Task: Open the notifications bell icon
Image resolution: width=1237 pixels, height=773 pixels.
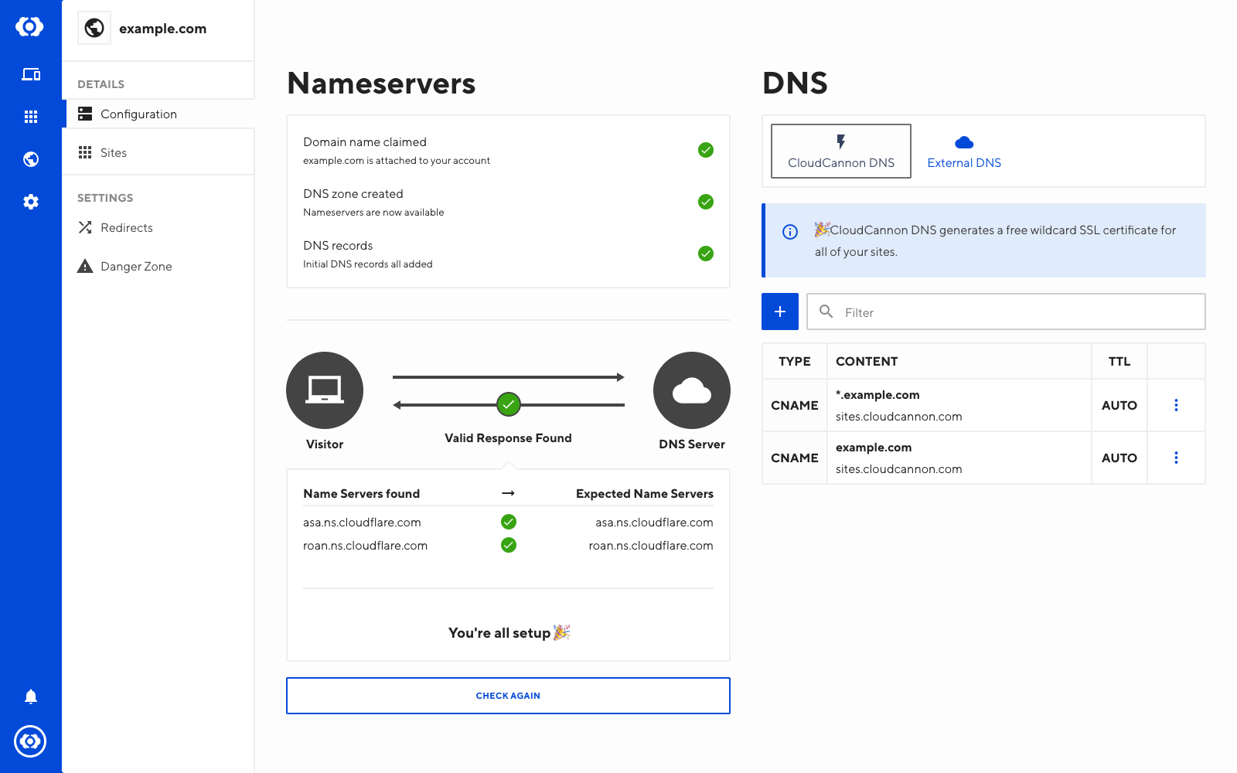Action: pyautogui.click(x=31, y=696)
